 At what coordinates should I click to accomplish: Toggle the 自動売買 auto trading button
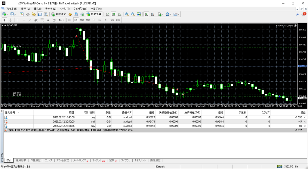94,14
